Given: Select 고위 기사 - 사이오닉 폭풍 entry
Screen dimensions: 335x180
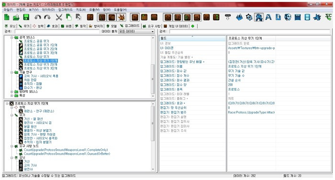Looking at the screenshot, I should 41,76.
